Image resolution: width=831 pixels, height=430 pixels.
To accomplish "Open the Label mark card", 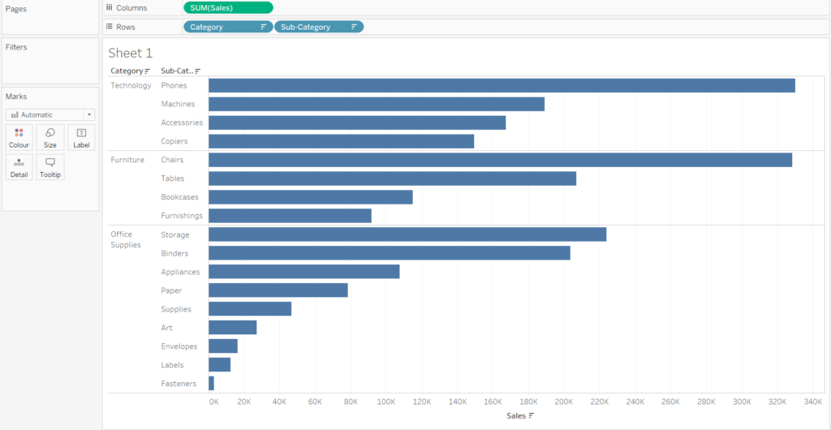I will coord(82,137).
